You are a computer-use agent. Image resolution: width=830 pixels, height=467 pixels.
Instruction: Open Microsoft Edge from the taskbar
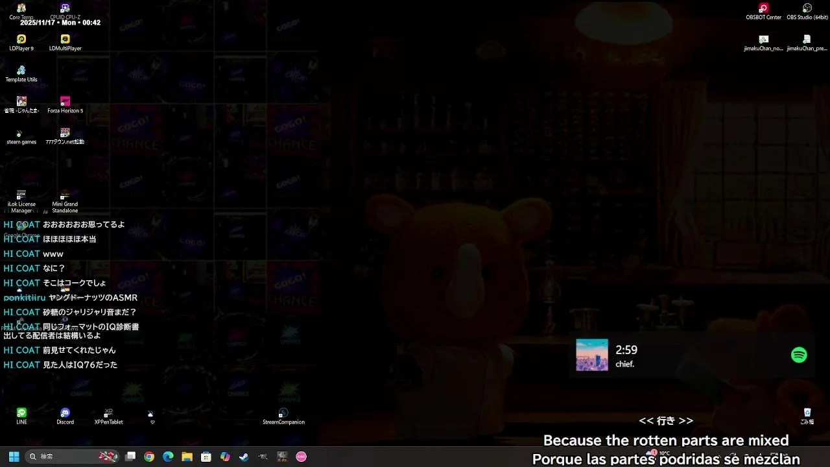coord(168,457)
